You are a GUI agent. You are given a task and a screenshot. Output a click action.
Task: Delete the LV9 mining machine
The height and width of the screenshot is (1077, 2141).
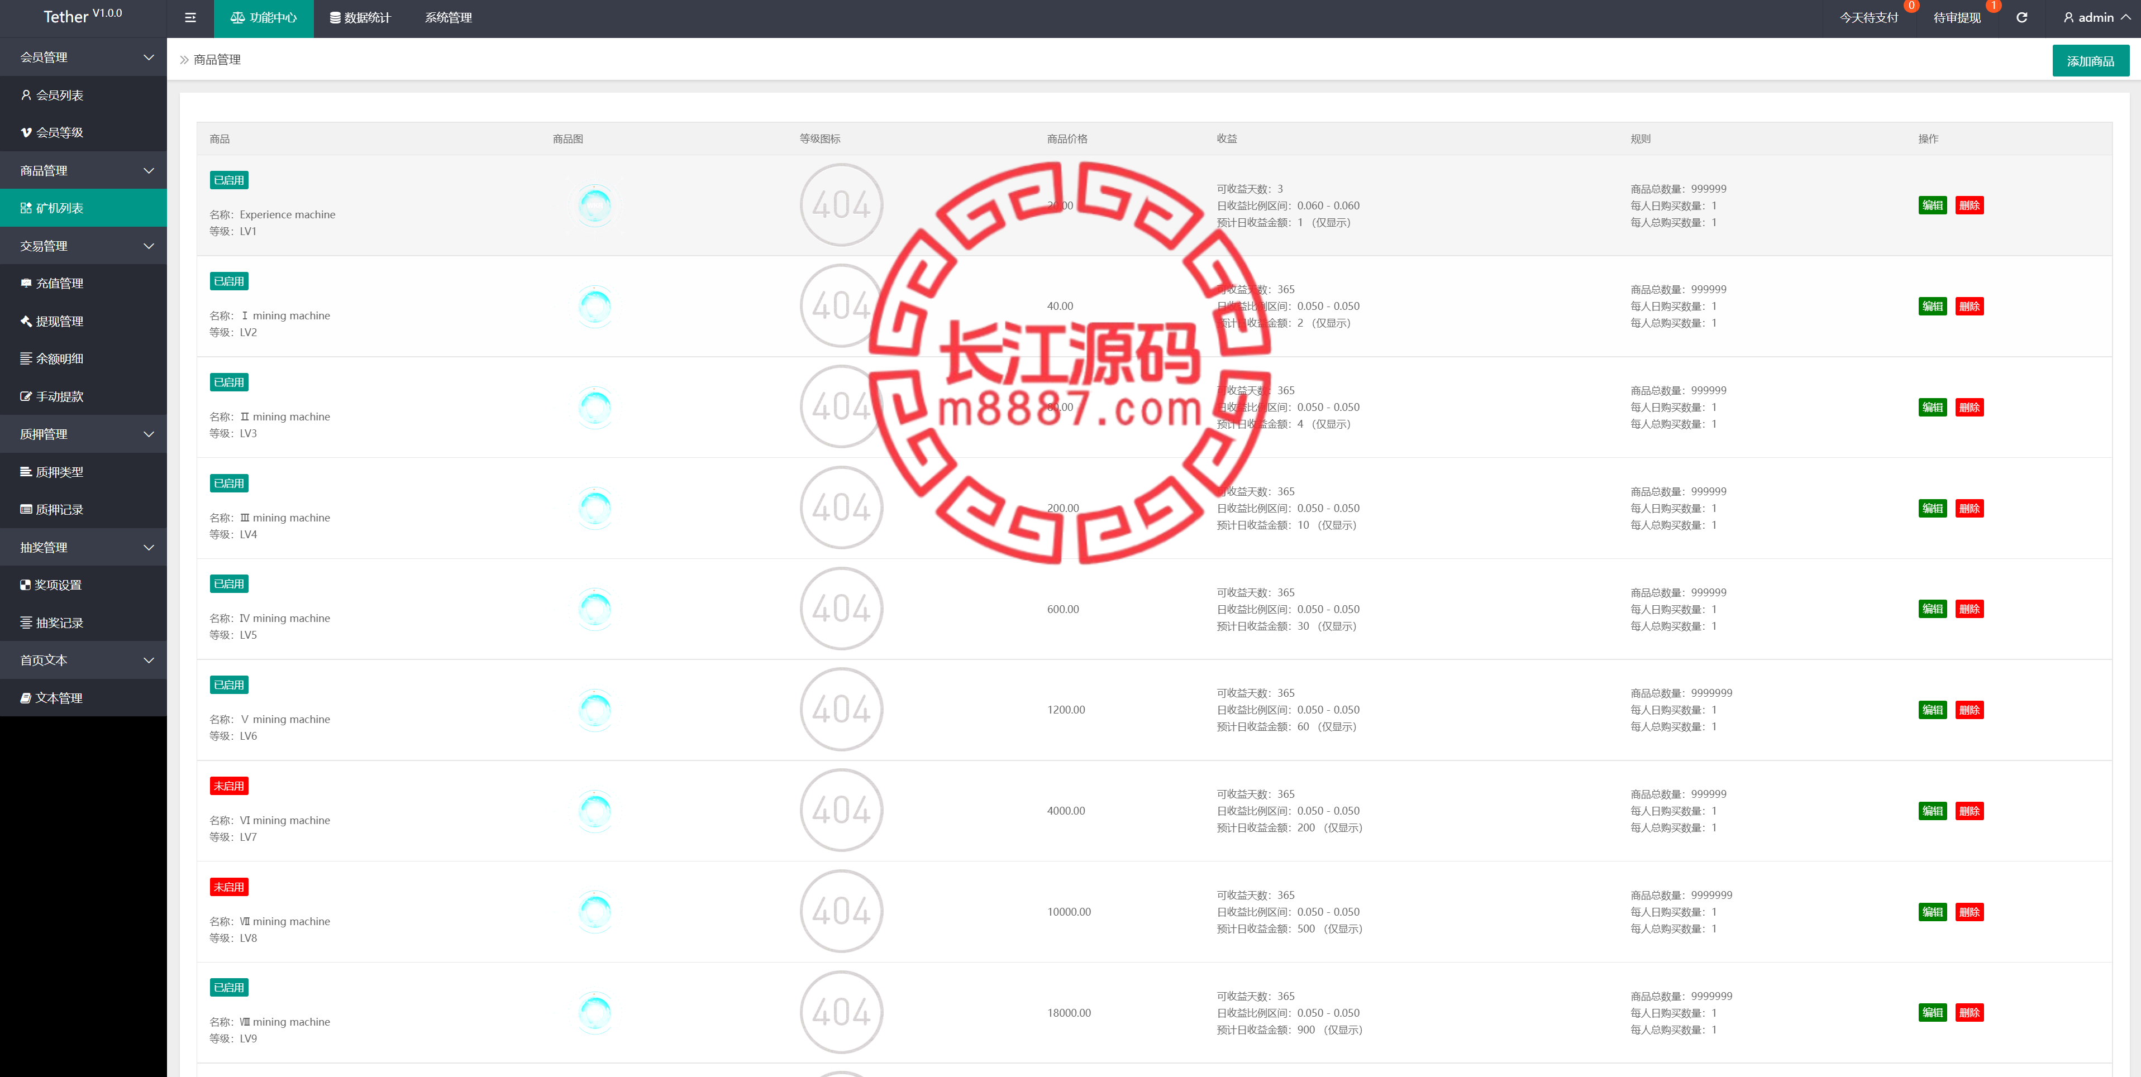(x=1969, y=1012)
